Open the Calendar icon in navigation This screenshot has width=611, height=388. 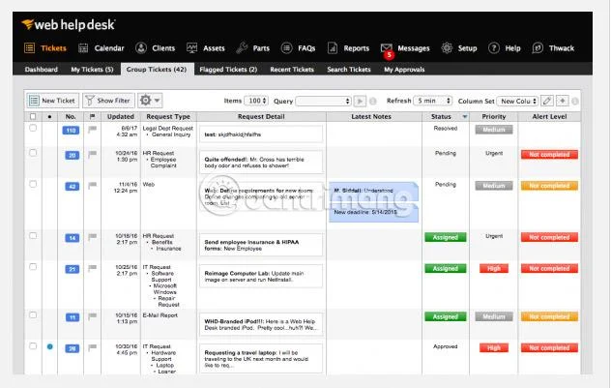pyautogui.click(x=83, y=48)
